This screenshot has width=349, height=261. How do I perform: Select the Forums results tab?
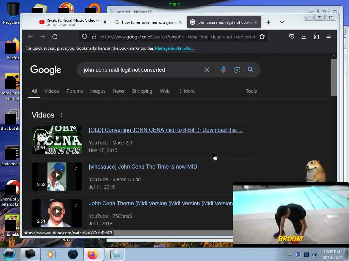[x=75, y=91]
